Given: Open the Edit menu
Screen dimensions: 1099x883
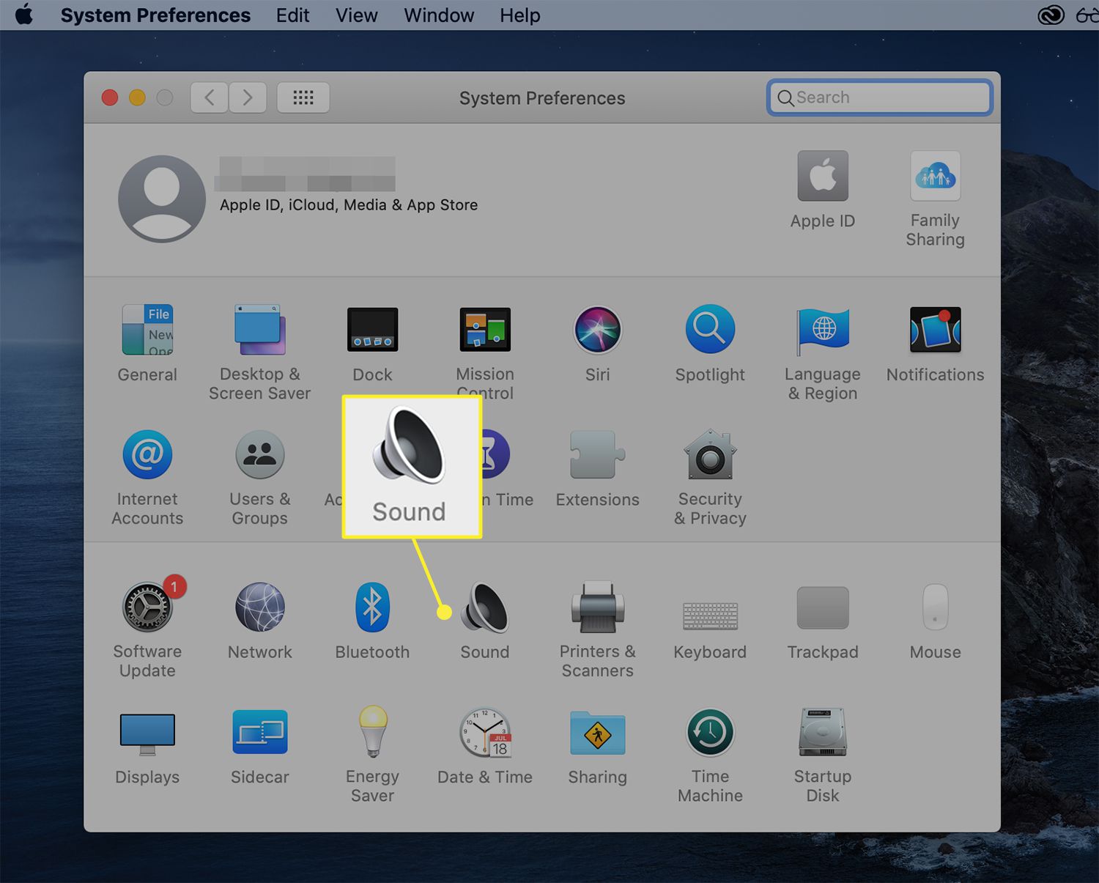Looking at the screenshot, I should 292,15.
